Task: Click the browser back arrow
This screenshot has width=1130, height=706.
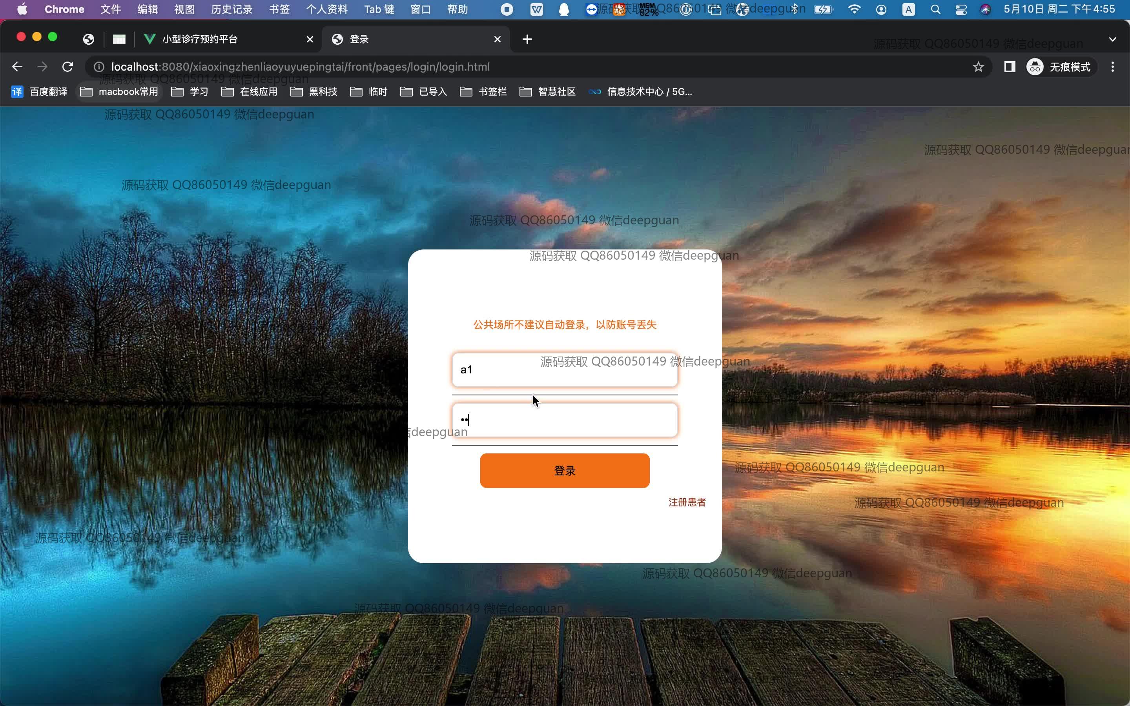Action: click(x=17, y=67)
